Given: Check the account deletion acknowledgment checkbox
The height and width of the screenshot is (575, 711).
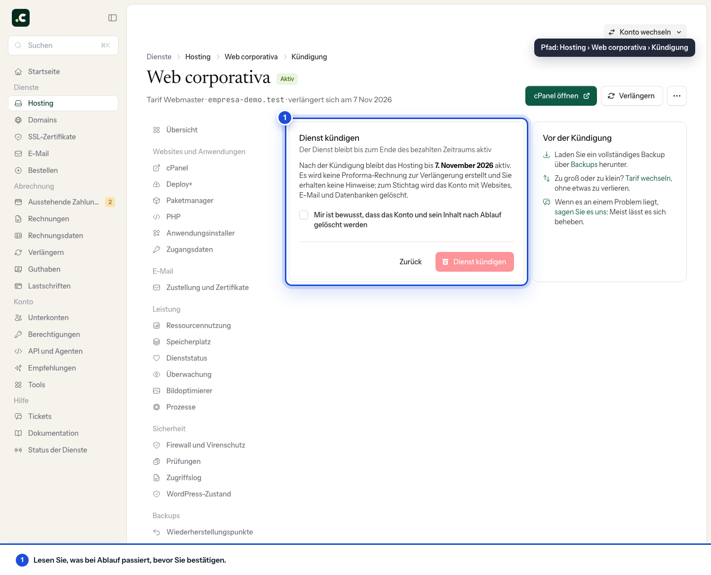Looking at the screenshot, I should [304, 215].
